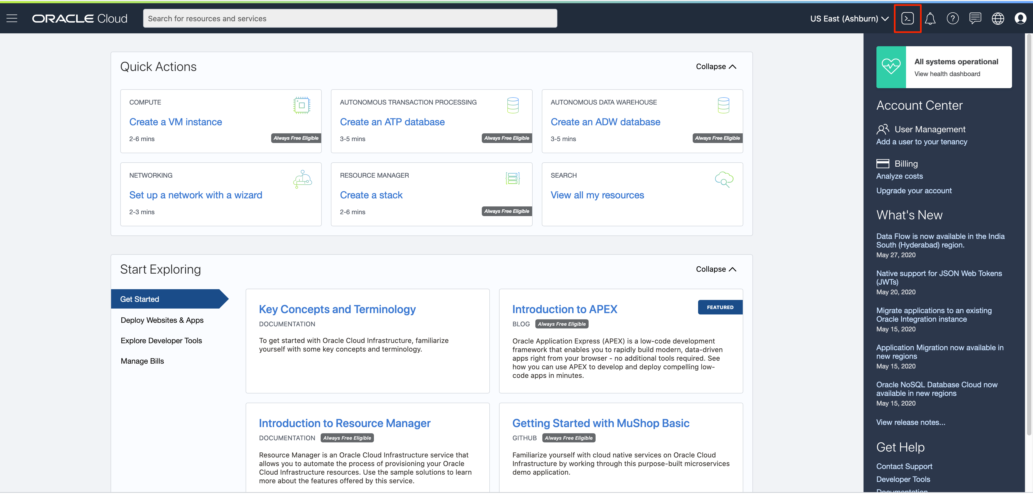
Task: Click View all my resources link
Action: click(x=597, y=195)
